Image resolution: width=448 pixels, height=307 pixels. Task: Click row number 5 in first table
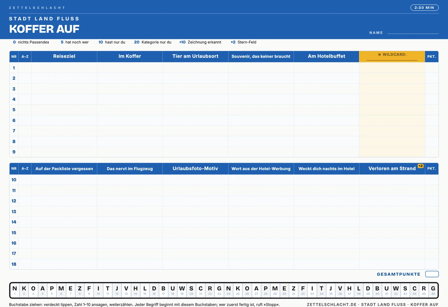14,110
